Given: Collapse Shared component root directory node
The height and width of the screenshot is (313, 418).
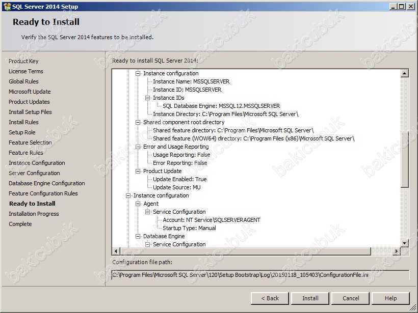Looking at the screenshot, I should pyautogui.click(x=138, y=123).
